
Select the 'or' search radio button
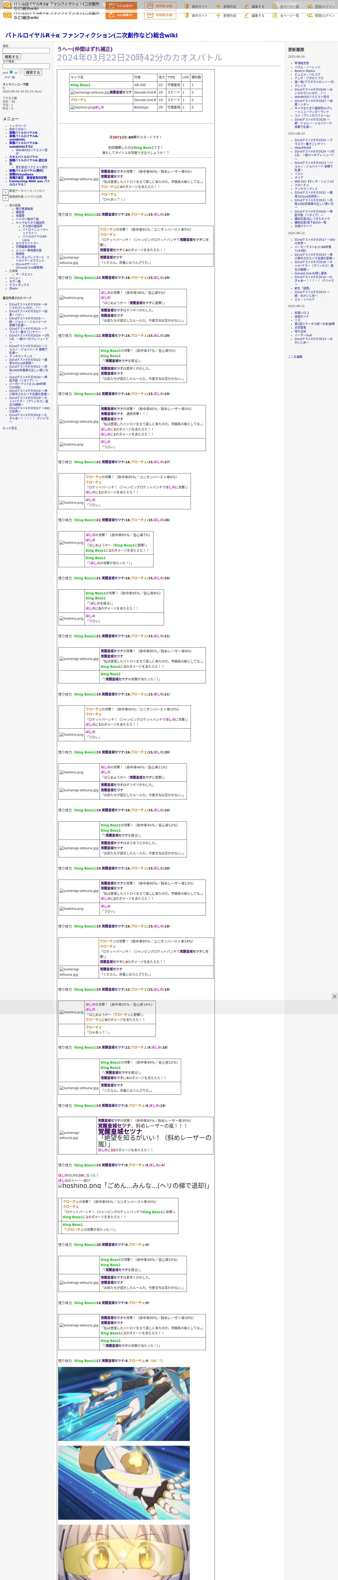coord(20,72)
